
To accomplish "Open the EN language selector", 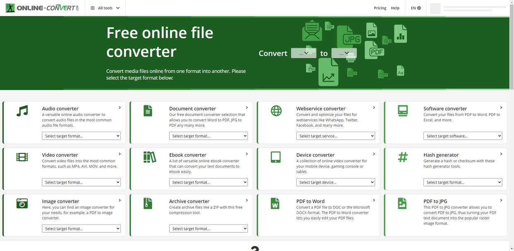I will [416, 8].
